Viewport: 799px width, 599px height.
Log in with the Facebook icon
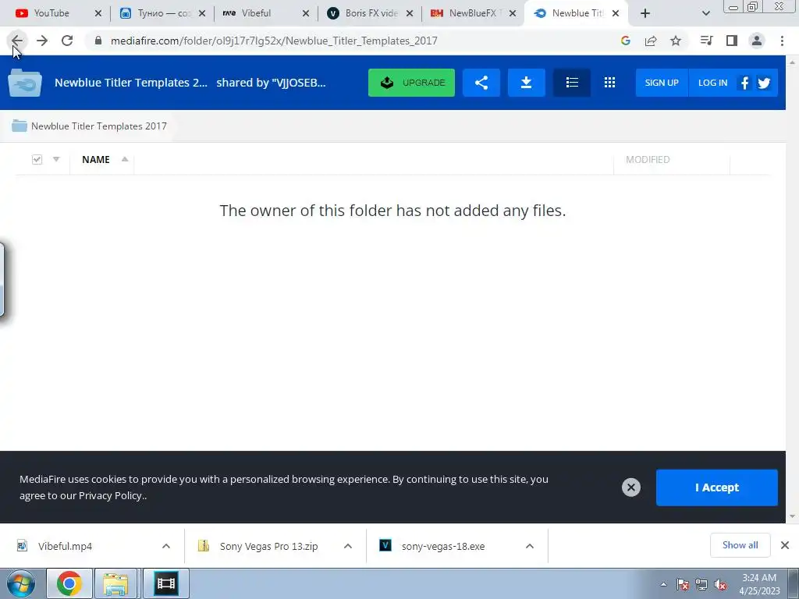point(744,83)
